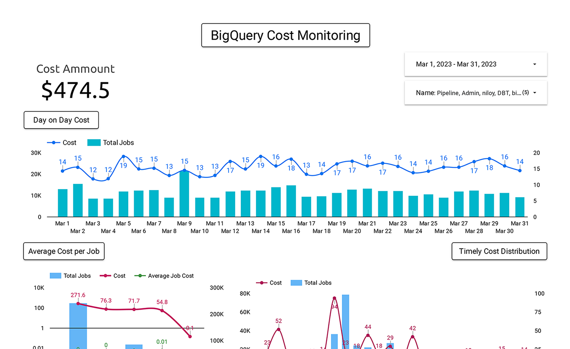Click the tallest bar in Timely Cost chart
The image size is (570, 349).
point(345,322)
